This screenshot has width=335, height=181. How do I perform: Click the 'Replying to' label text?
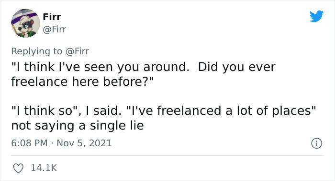(36, 51)
